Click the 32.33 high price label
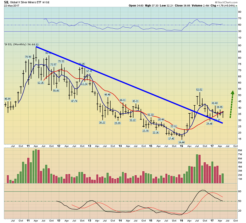The width and height of the screenshot is (246, 223). (150, 115)
